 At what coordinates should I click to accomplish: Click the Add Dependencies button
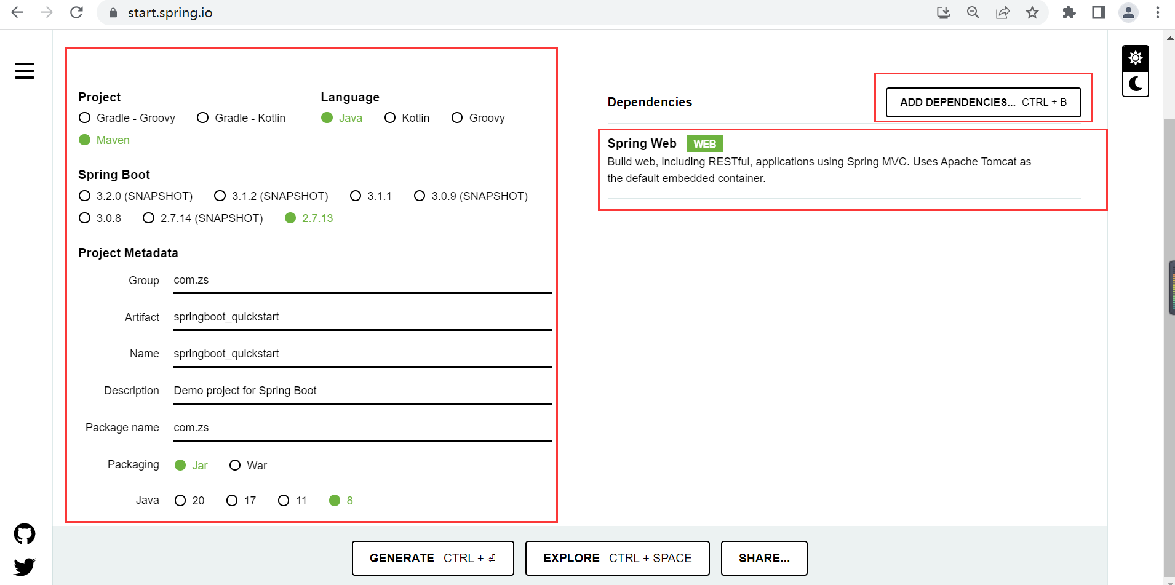click(x=983, y=102)
